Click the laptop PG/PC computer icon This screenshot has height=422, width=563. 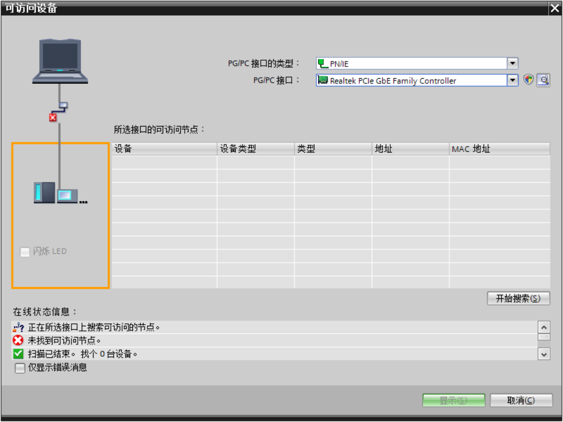[x=60, y=61]
